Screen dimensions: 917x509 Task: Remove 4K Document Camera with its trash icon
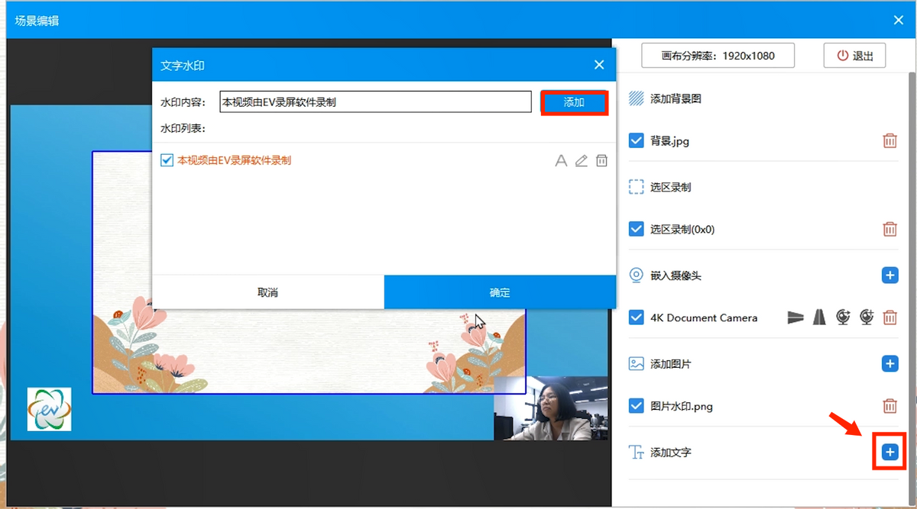[889, 317]
